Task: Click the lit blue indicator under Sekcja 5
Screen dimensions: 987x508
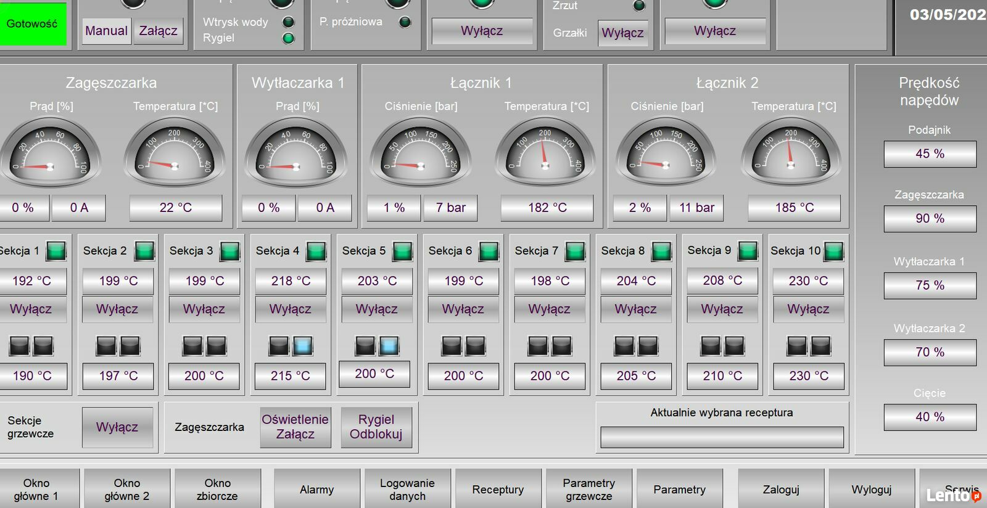Action: [x=389, y=346]
